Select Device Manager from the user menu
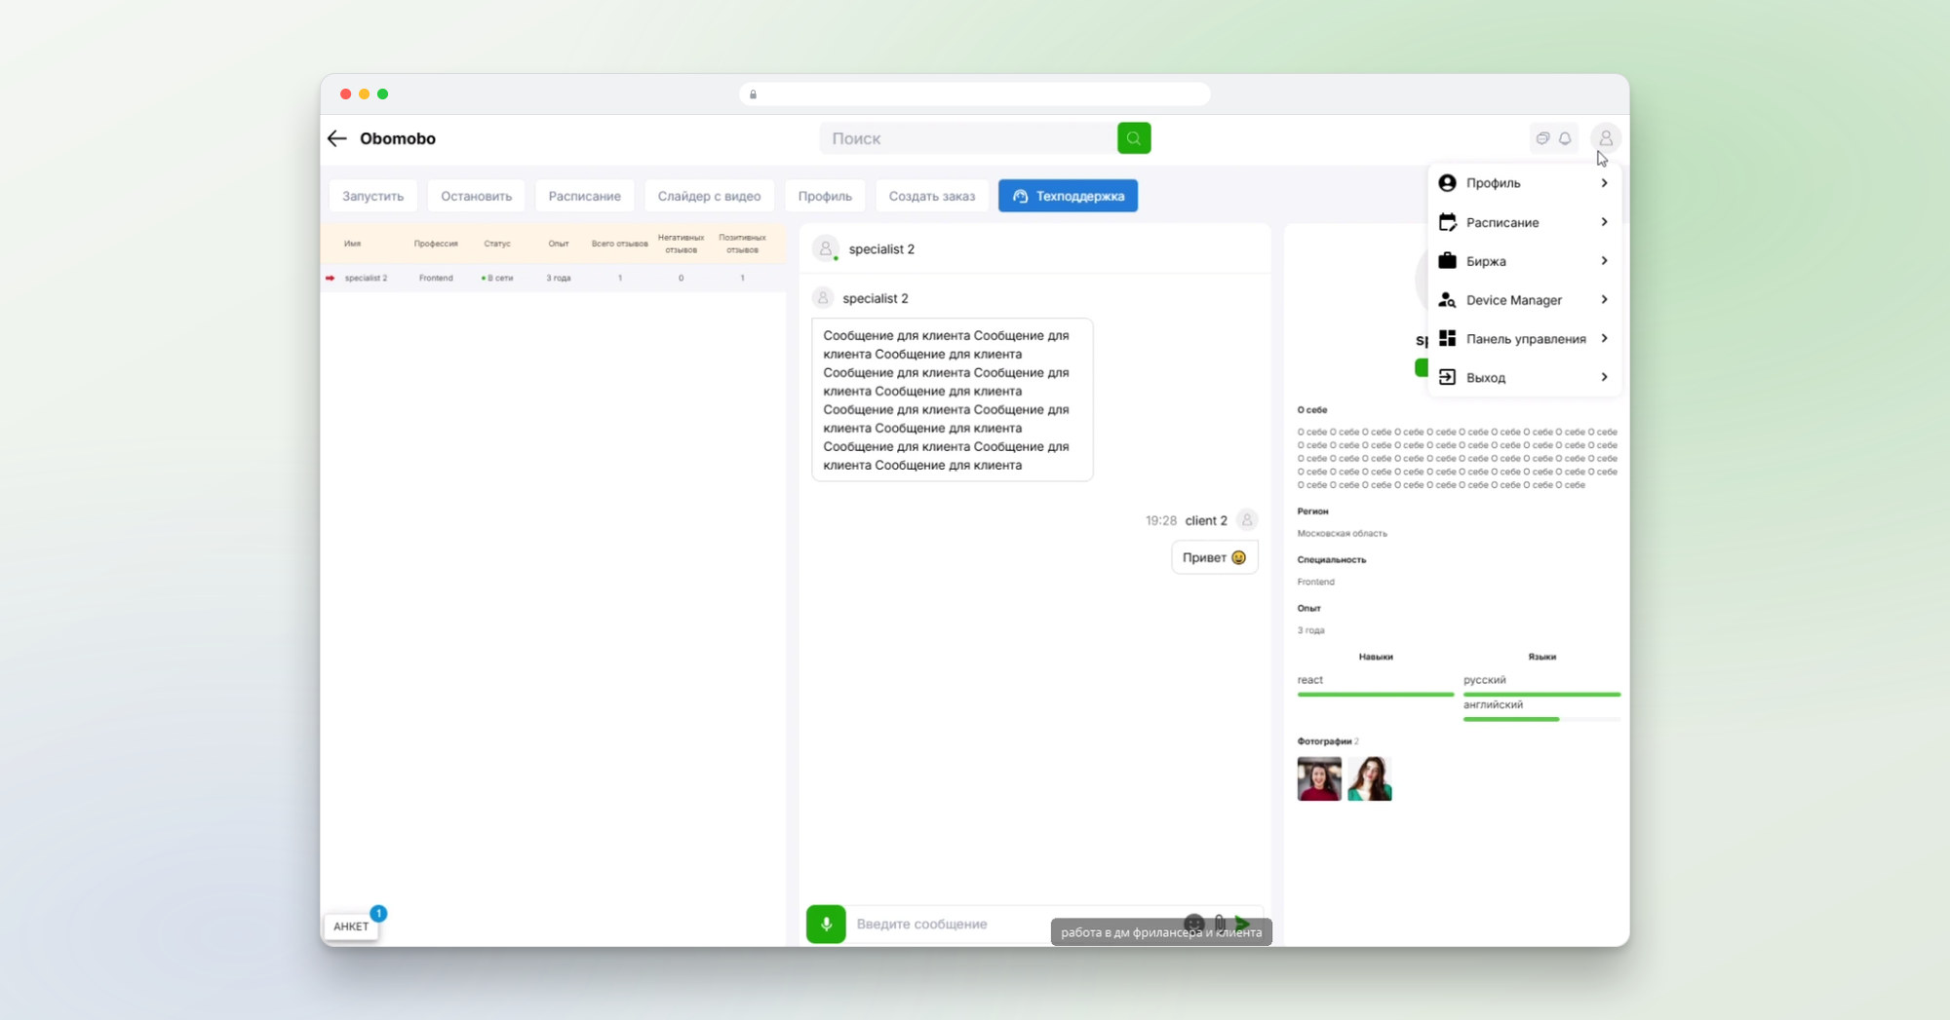 coord(1524,300)
